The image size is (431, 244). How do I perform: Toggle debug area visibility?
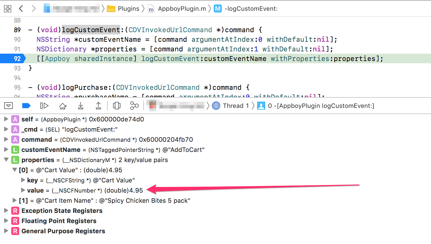[8, 106]
